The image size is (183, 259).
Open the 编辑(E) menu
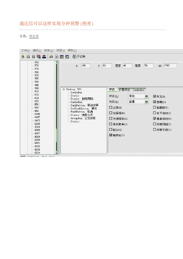pyautogui.click(x=37, y=51)
